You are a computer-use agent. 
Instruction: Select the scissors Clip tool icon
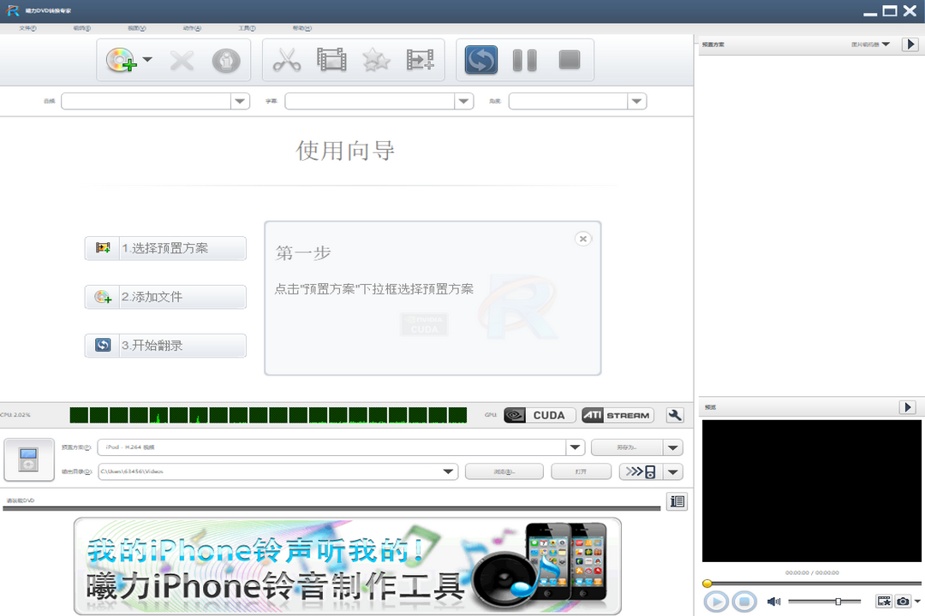[x=286, y=60]
